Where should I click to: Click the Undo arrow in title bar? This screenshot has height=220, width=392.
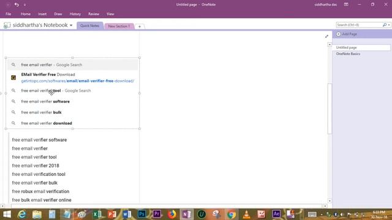(17, 4)
